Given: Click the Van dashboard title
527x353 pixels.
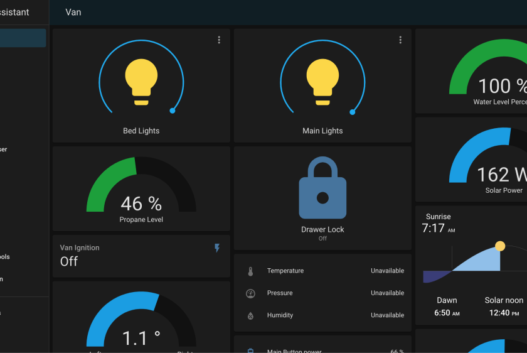Looking at the screenshot, I should (x=73, y=12).
